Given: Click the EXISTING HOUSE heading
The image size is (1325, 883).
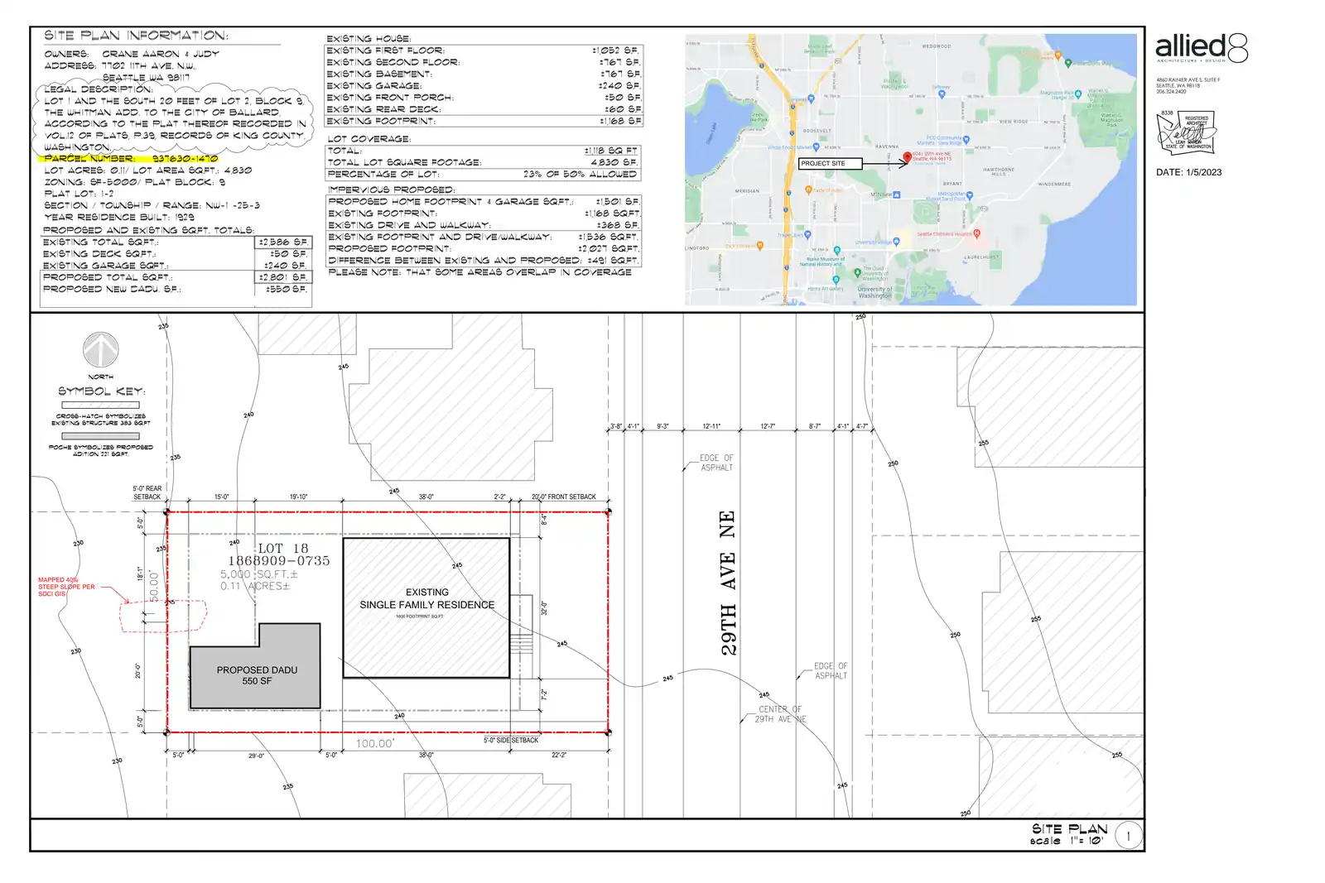Looking at the screenshot, I should [x=368, y=39].
